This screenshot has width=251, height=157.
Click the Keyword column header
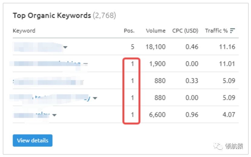24,31
